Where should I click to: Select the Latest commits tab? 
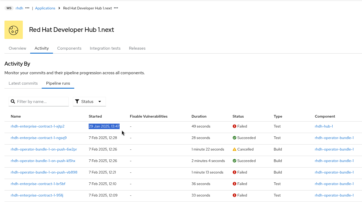23,83
